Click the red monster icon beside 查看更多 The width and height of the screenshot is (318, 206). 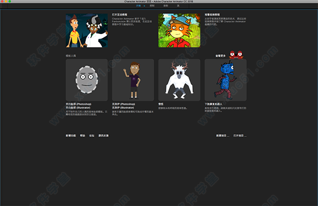coord(236,55)
